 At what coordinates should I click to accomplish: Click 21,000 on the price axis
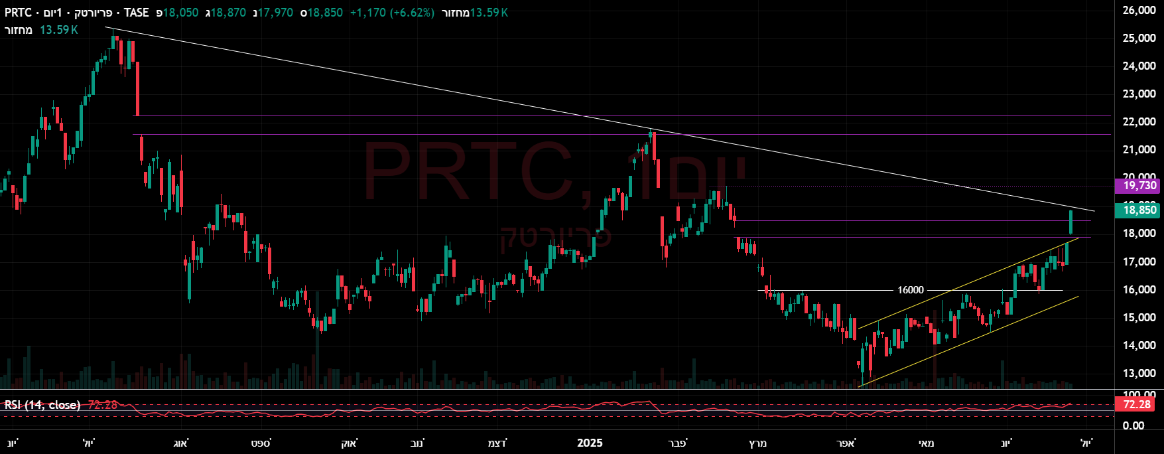1139,149
